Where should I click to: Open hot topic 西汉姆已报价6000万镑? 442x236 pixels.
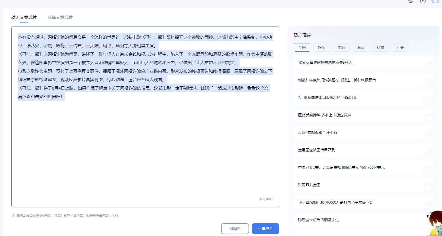(x=364, y=202)
